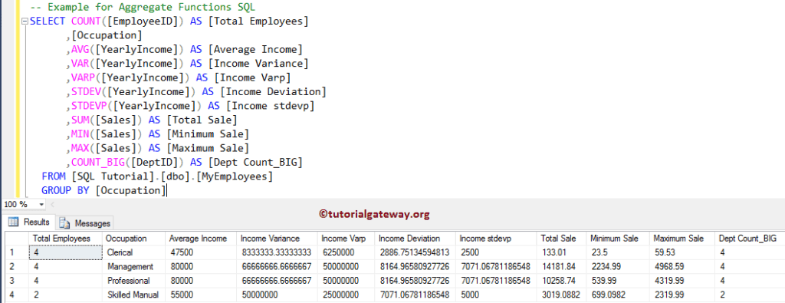This screenshot has width=785, height=303.
Task: Click the Maximum Sale column header
Action: [682, 239]
